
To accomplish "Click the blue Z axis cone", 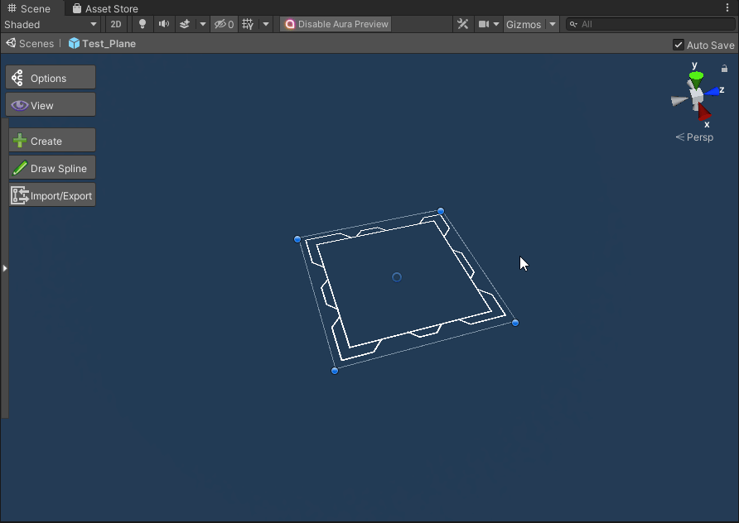I will point(712,91).
